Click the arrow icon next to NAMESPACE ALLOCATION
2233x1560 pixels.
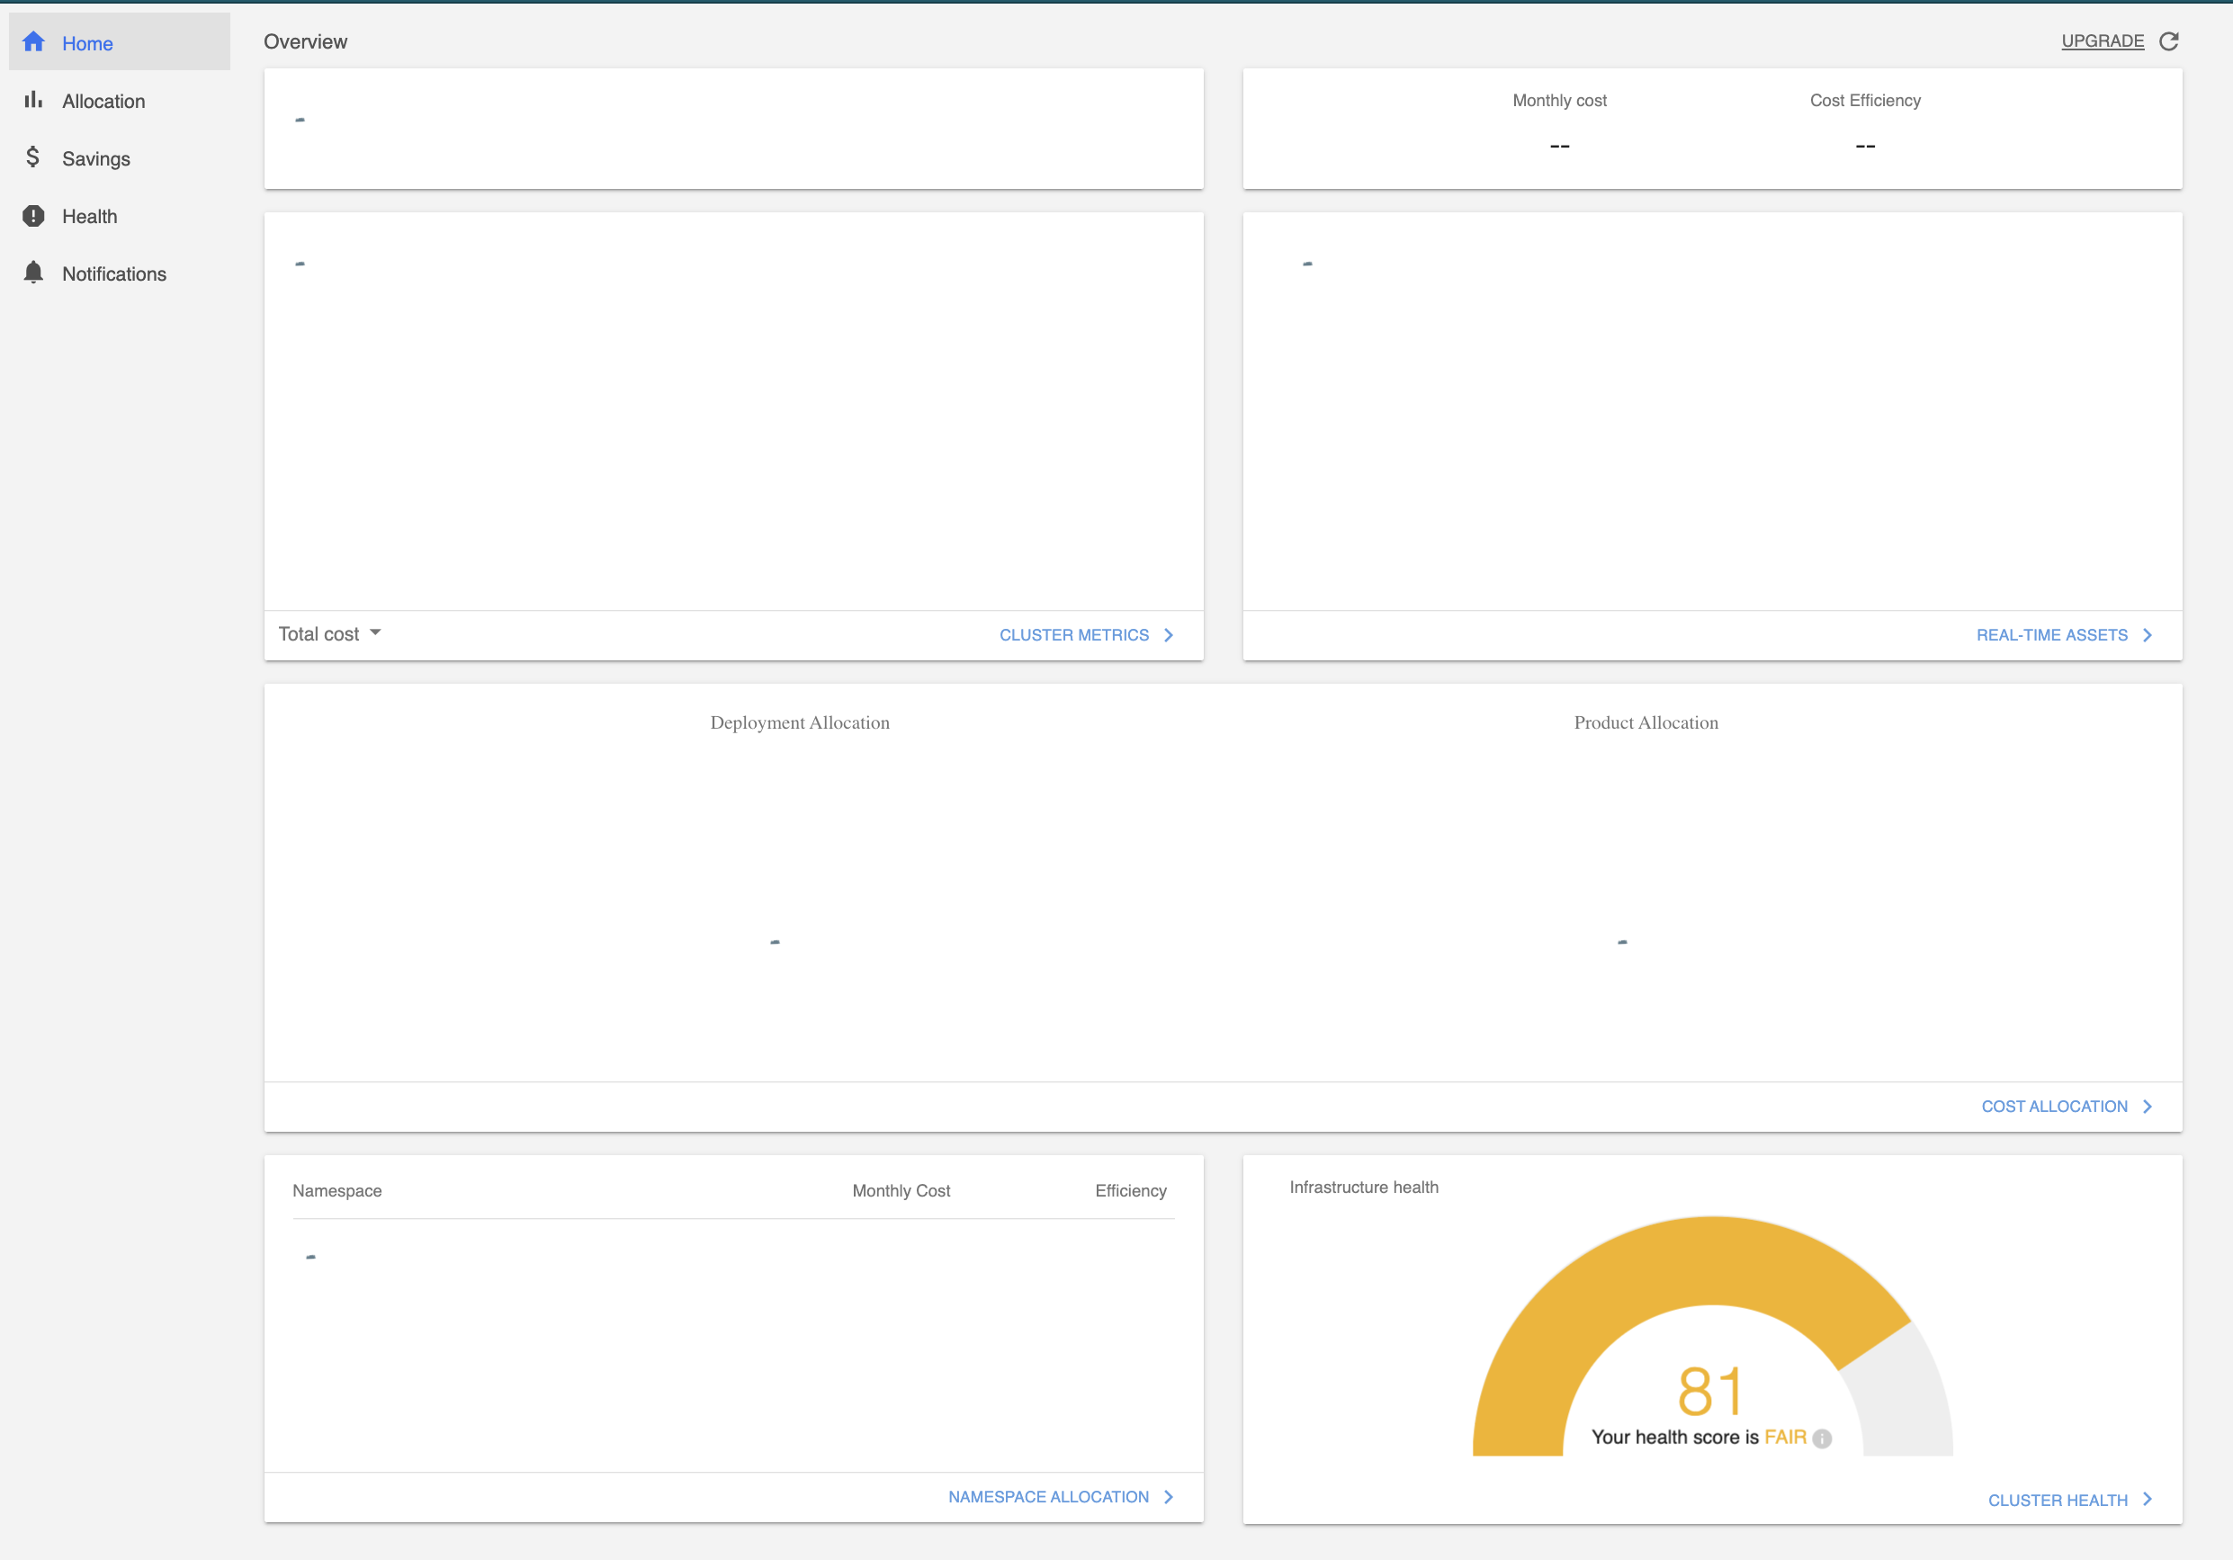(1168, 1497)
